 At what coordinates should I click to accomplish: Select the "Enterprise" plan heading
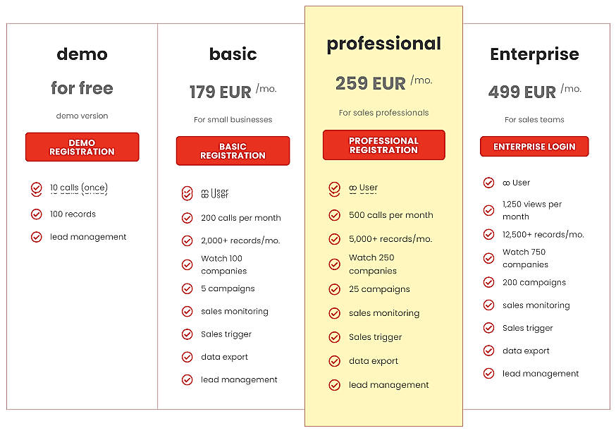[x=535, y=54]
